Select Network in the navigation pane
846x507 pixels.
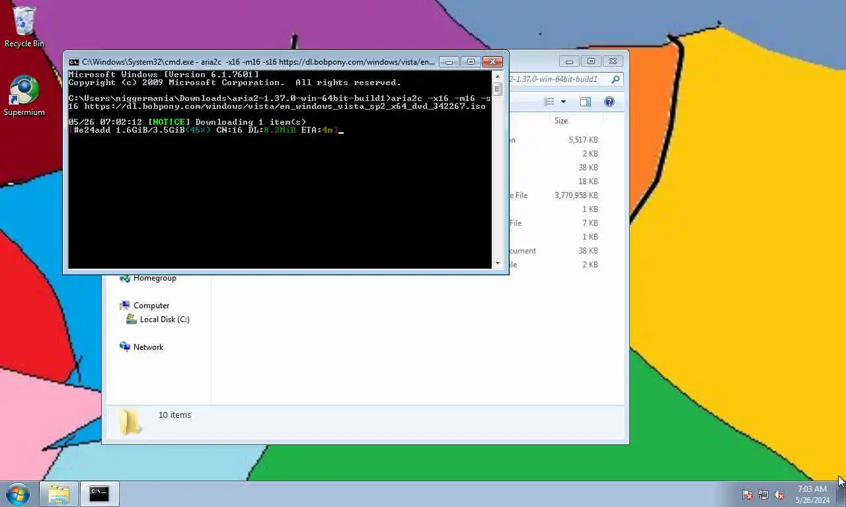pos(148,347)
